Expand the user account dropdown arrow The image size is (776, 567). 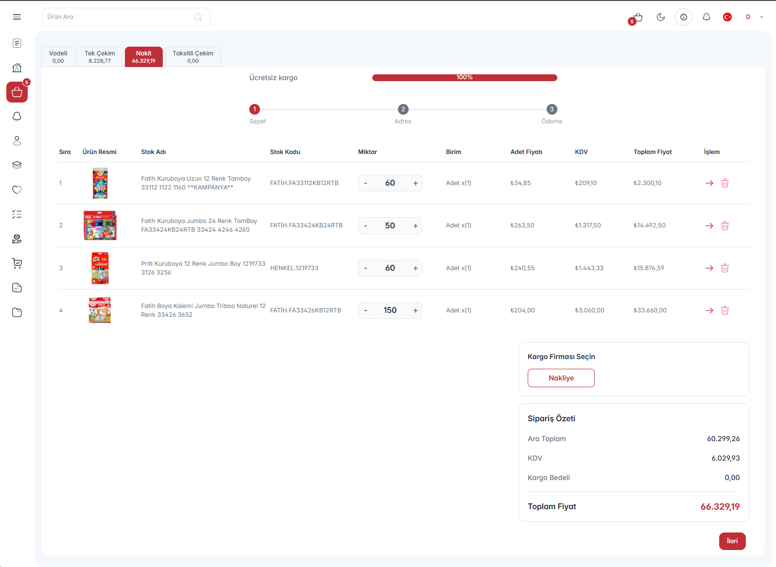[x=761, y=17]
